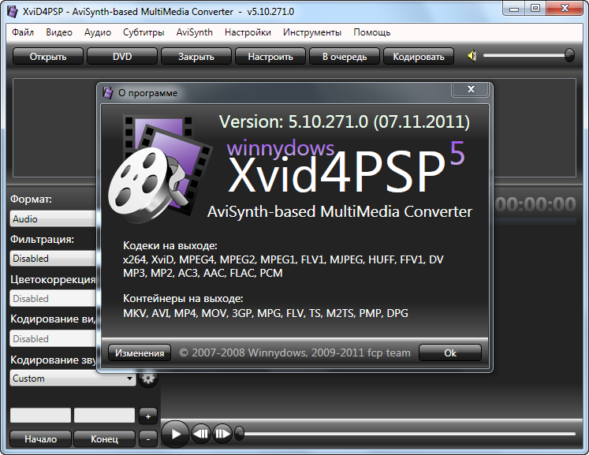Image resolution: width=589 pixels, height=455 pixels.
Task: Close the О программе dialog
Action: point(471,89)
